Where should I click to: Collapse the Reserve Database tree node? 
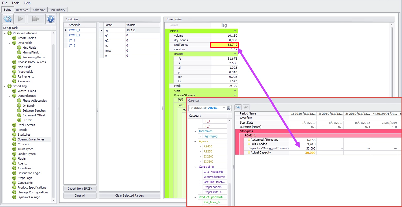(5, 33)
